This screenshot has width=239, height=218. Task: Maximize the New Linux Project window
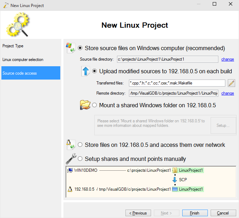click(x=214, y=4)
